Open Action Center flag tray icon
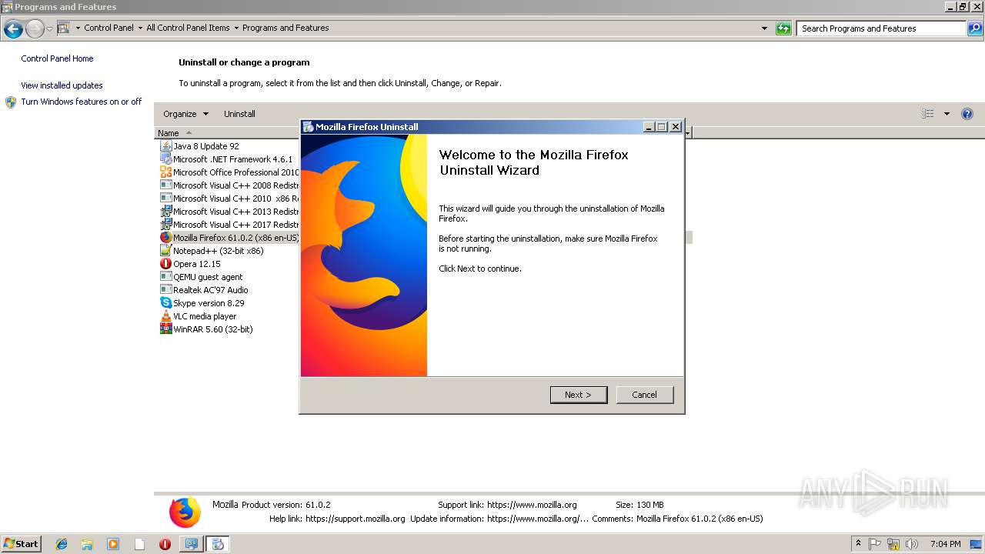Image resolution: width=985 pixels, height=554 pixels. [x=875, y=544]
